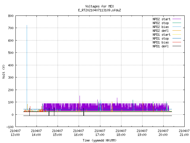190x143 pixels.
Task: Click the 200 y-axis tick label
Action: click(11, 90)
